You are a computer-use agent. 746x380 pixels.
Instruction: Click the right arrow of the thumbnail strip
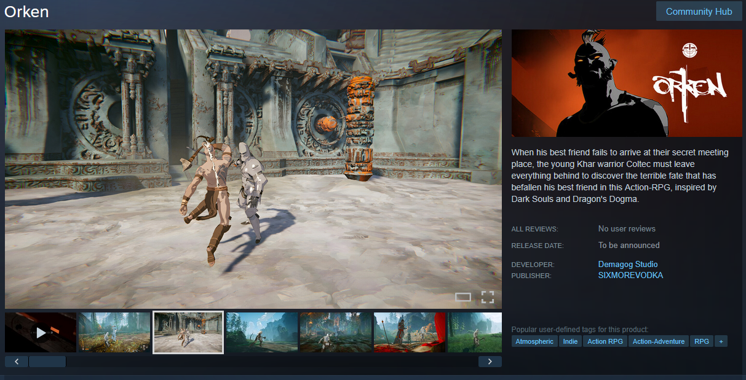(490, 362)
